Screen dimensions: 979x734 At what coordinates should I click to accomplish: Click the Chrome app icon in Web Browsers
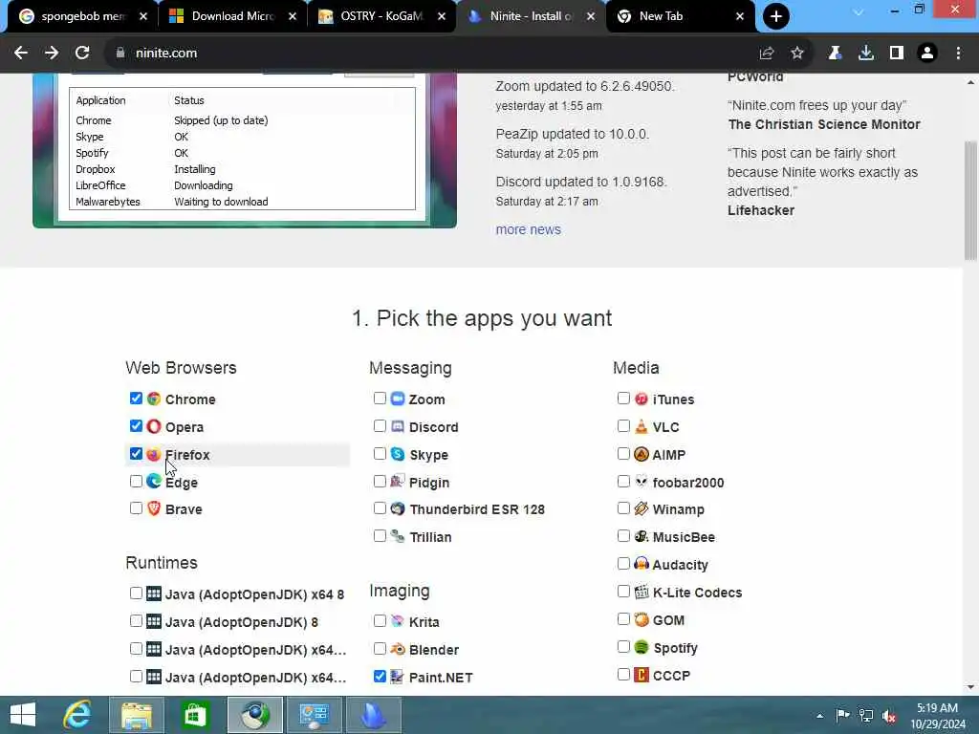[154, 399]
